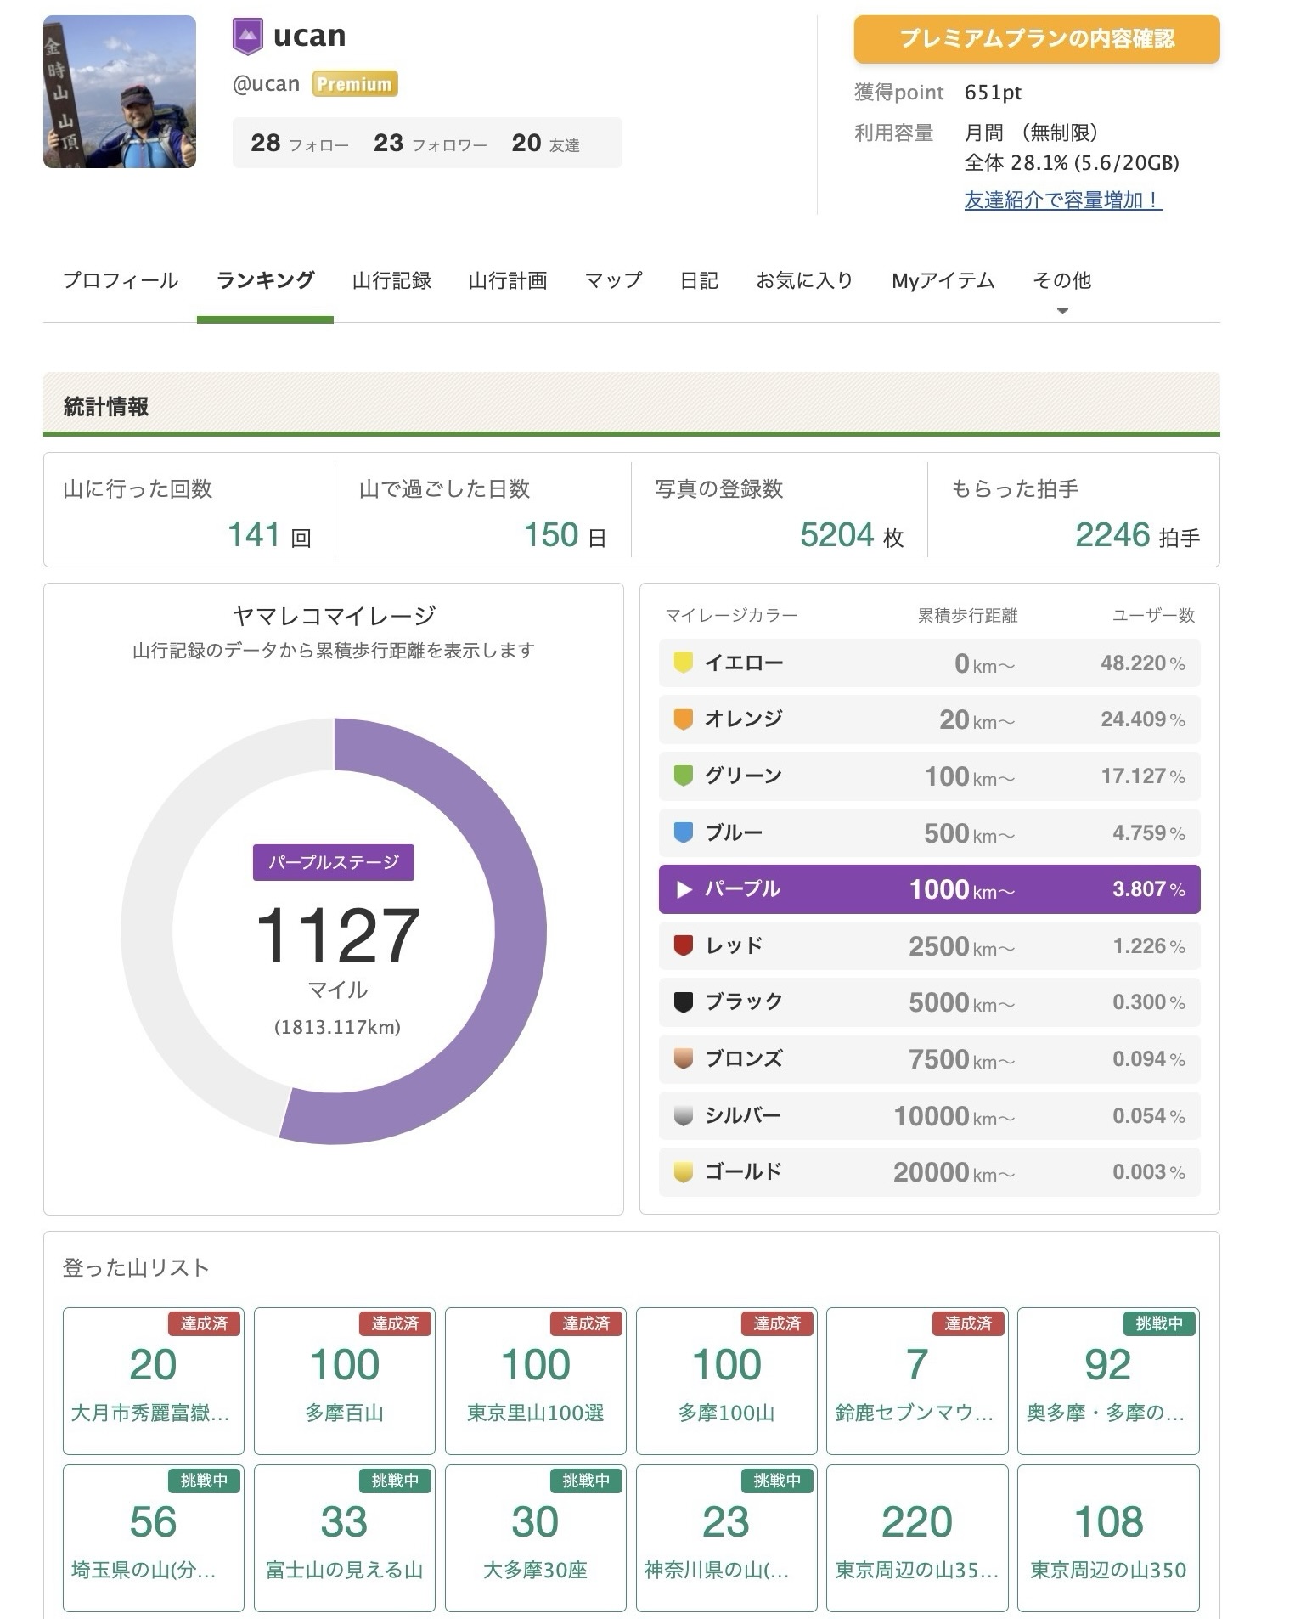This screenshot has width=1295, height=1619.
Task: Select the マップ tab
Action: (x=613, y=280)
